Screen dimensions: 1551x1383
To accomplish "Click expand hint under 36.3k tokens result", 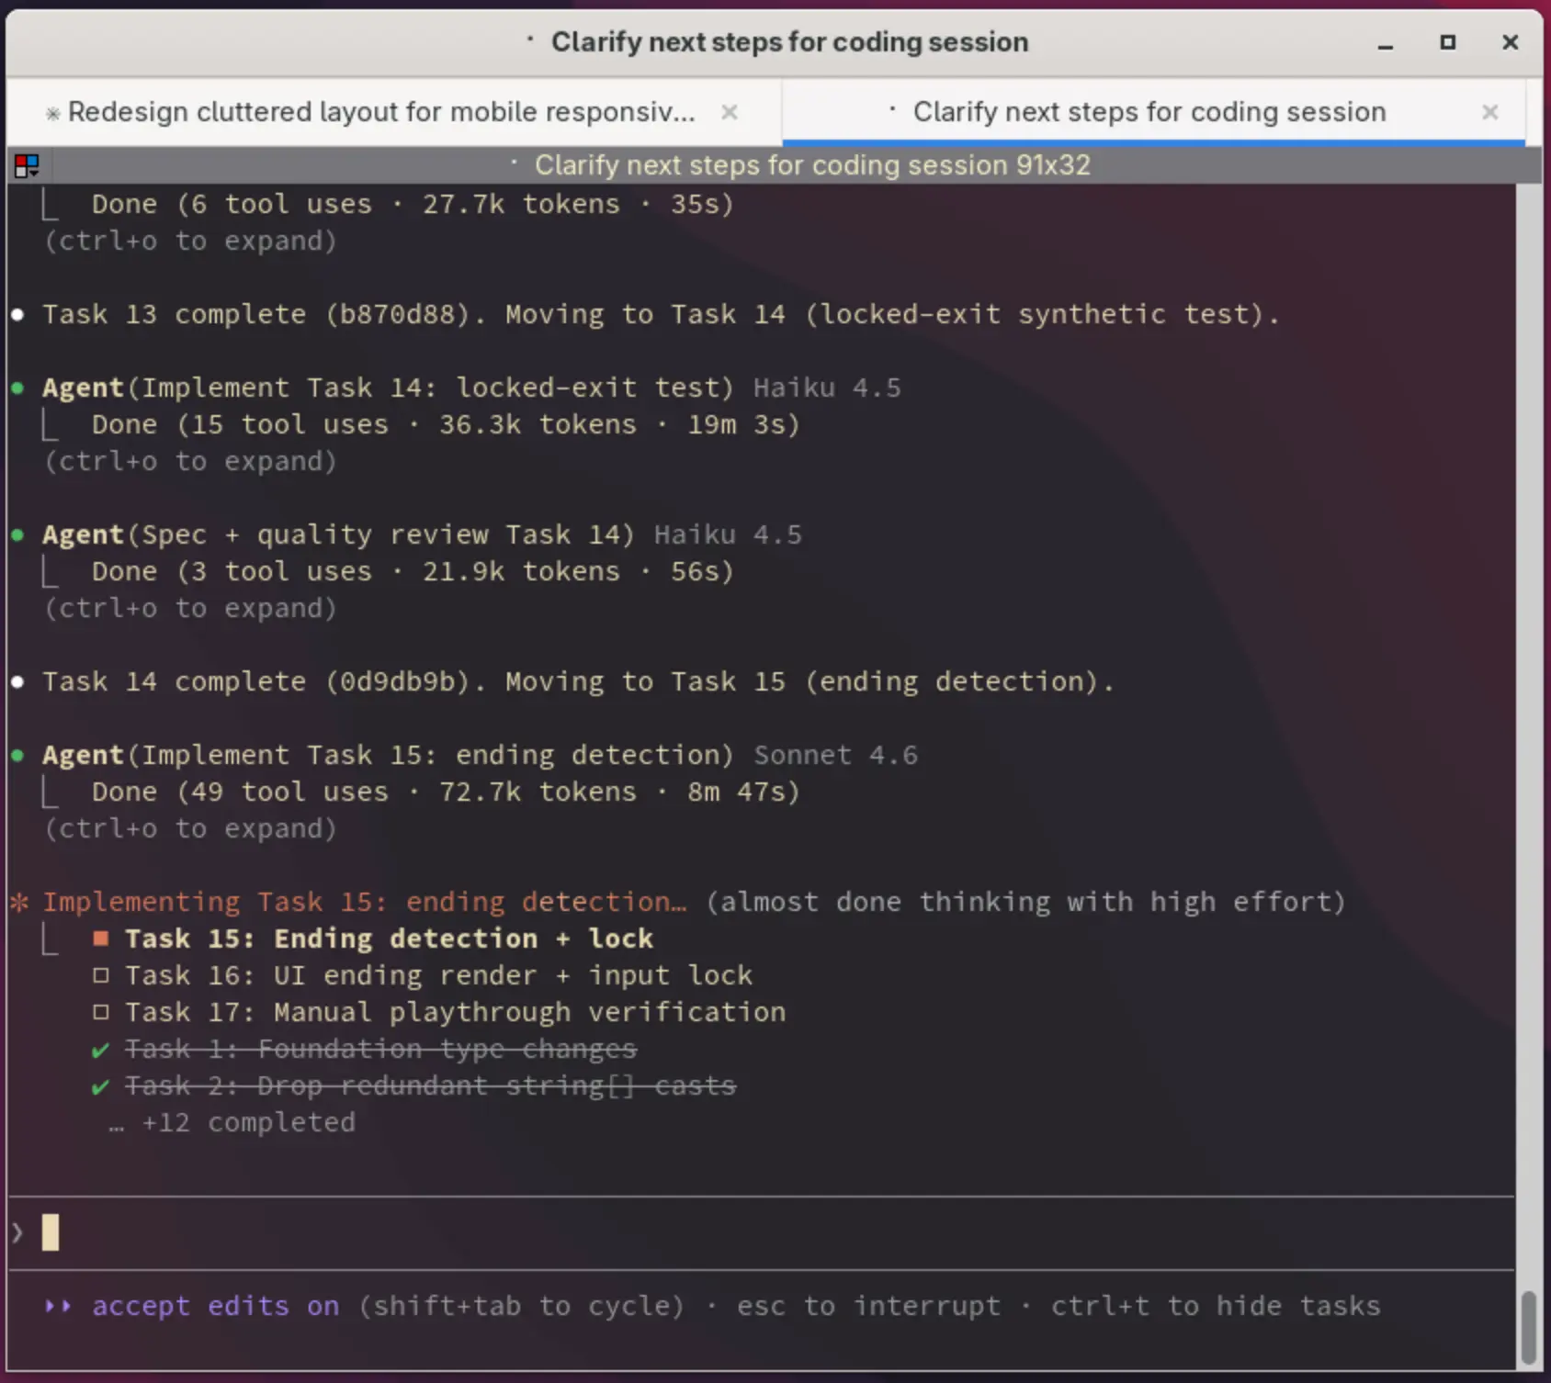I will 191,461.
